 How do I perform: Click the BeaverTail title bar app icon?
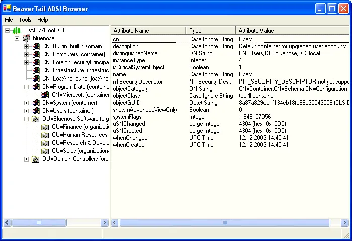coord(7,9)
